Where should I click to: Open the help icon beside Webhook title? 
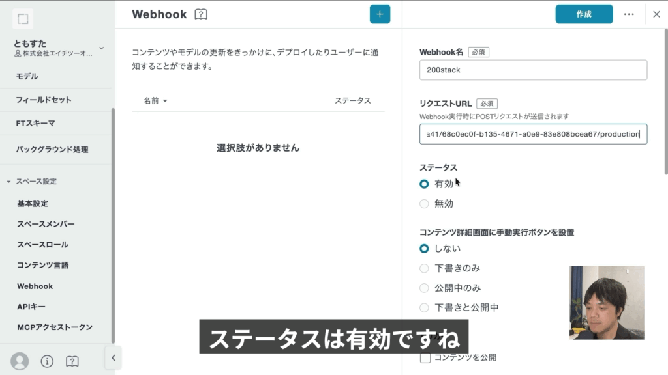point(201,14)
